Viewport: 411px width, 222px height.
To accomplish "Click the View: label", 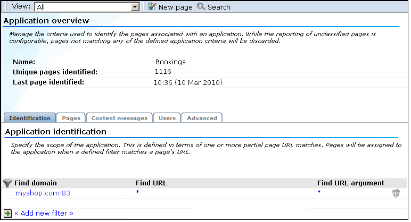I will tap(21, 6).
